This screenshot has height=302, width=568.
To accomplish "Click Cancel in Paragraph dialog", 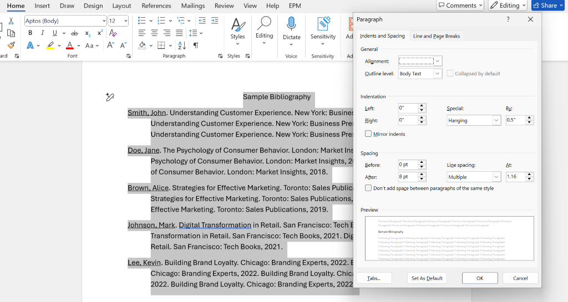I will (x=520, y=278).
